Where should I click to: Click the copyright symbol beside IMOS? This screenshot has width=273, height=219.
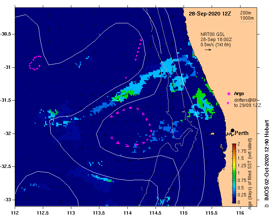point(267,206)
